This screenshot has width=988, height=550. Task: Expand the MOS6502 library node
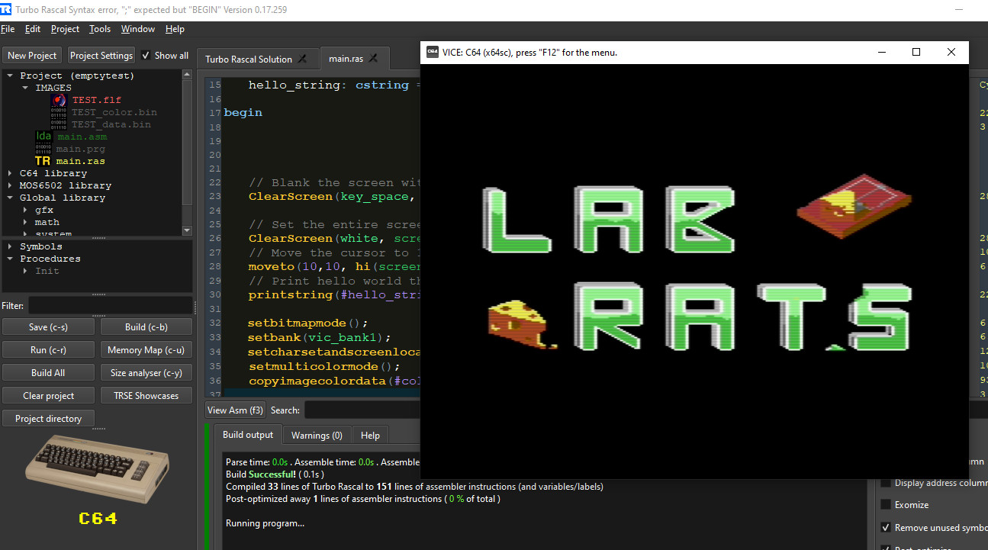[x=10, y=185]
